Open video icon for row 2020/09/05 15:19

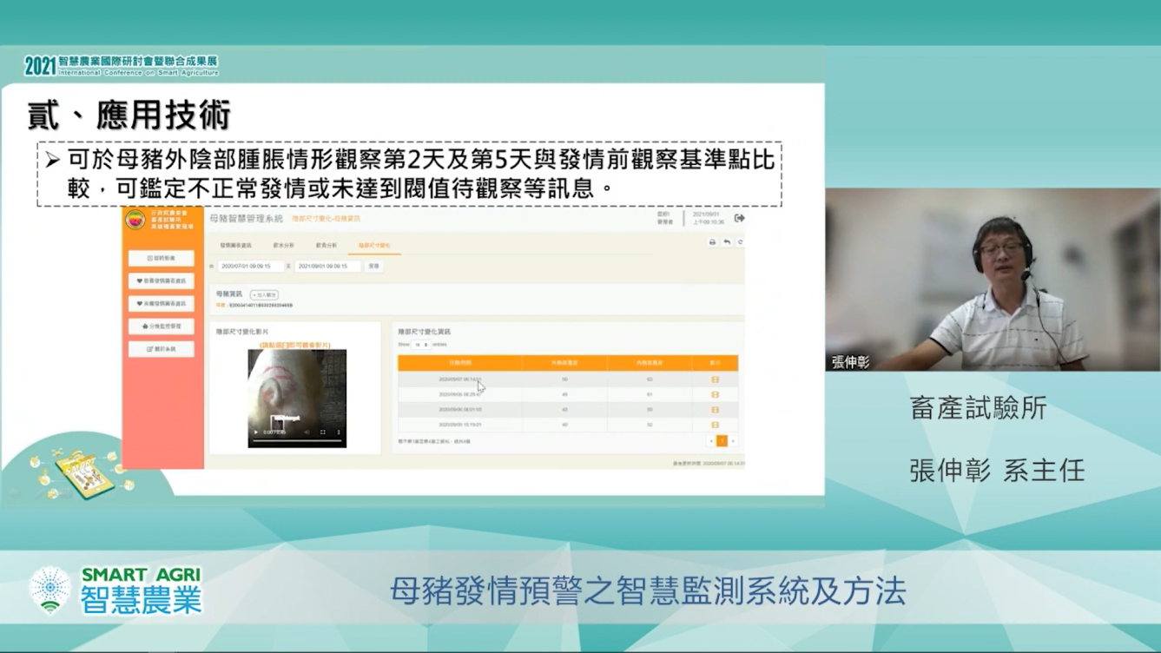pyautogui.click(x=715, y=425)
